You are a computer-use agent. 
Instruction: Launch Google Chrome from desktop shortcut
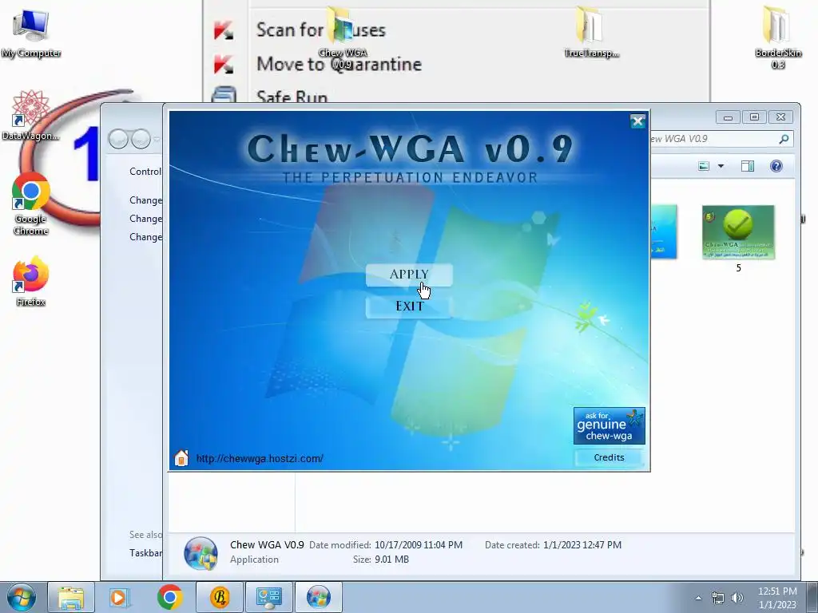(31, 204)
